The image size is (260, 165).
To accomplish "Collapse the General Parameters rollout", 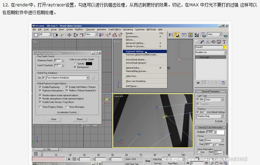I will click(x=210, y=92).
